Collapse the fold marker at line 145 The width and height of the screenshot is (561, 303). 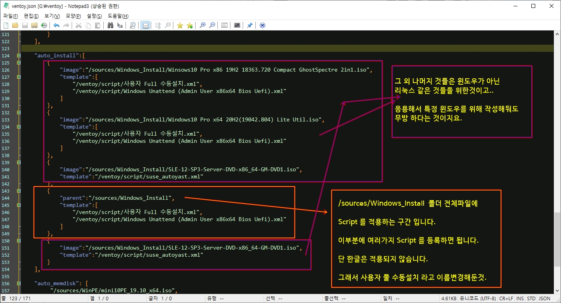tap(19, 205)
